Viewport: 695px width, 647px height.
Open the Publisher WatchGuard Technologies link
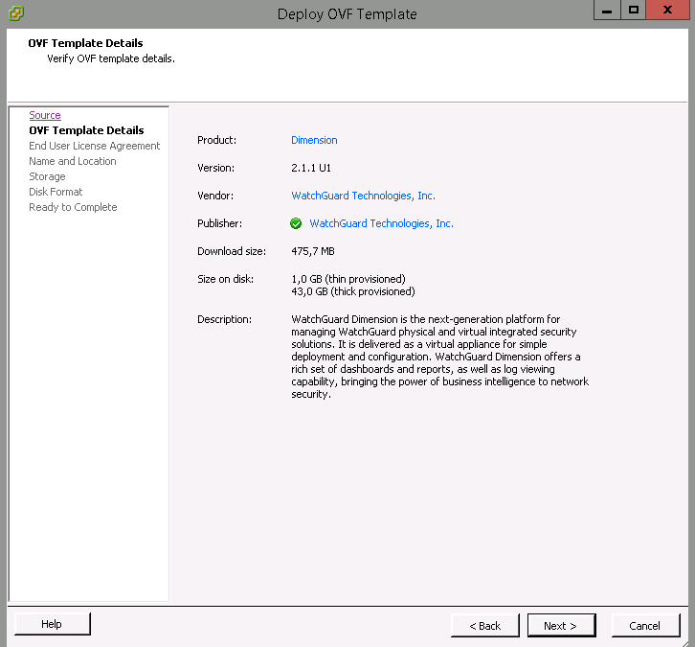pos(381,223)
